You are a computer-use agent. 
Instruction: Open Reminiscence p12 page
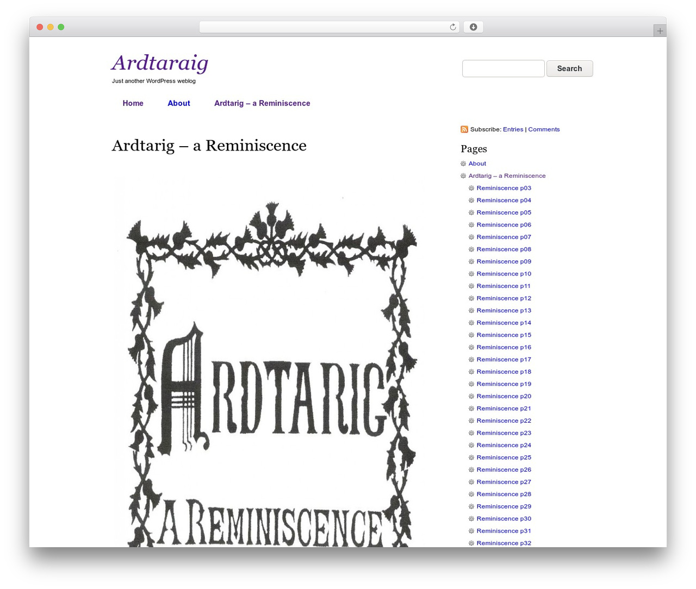[x=504, y=298]
